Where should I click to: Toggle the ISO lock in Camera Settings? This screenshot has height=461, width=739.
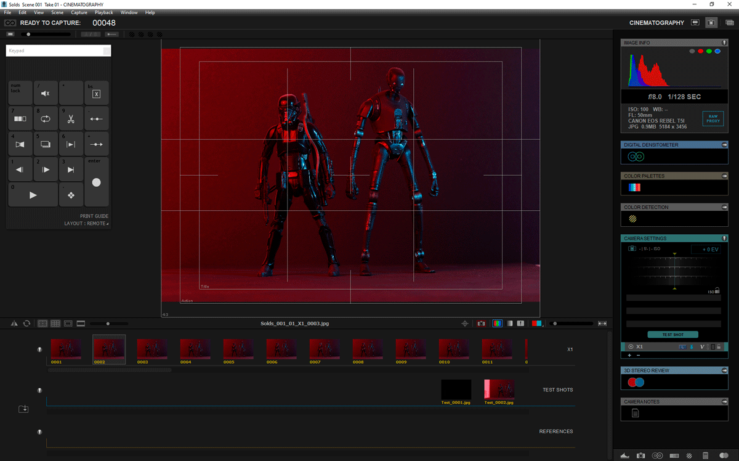(x=717, y=291)
